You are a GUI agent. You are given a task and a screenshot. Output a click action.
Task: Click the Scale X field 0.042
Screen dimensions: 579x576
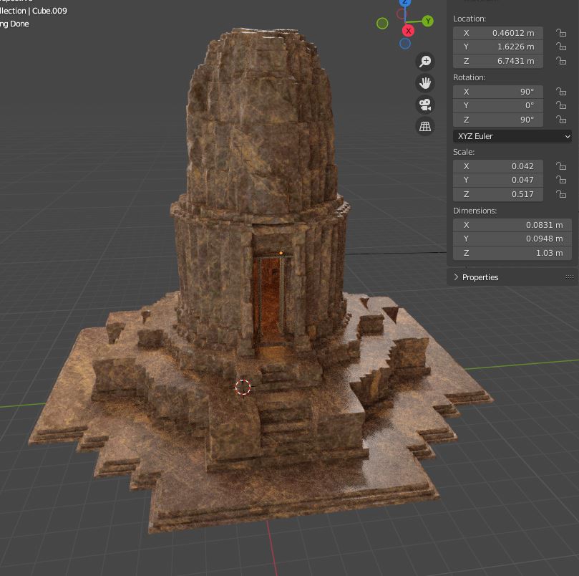(497, 166)
